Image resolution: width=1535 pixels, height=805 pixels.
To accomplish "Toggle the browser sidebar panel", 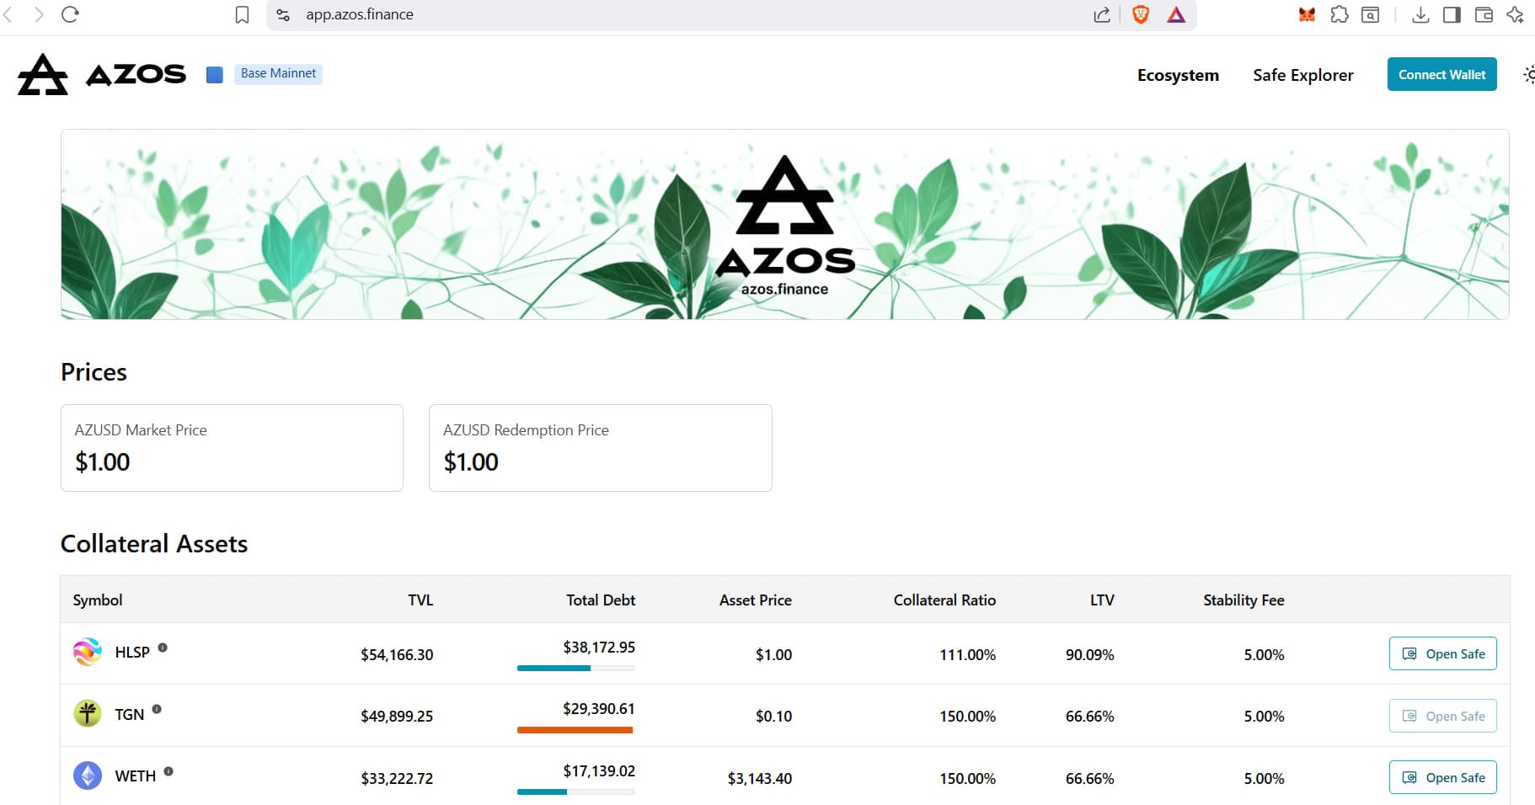I will point(1452,14).
